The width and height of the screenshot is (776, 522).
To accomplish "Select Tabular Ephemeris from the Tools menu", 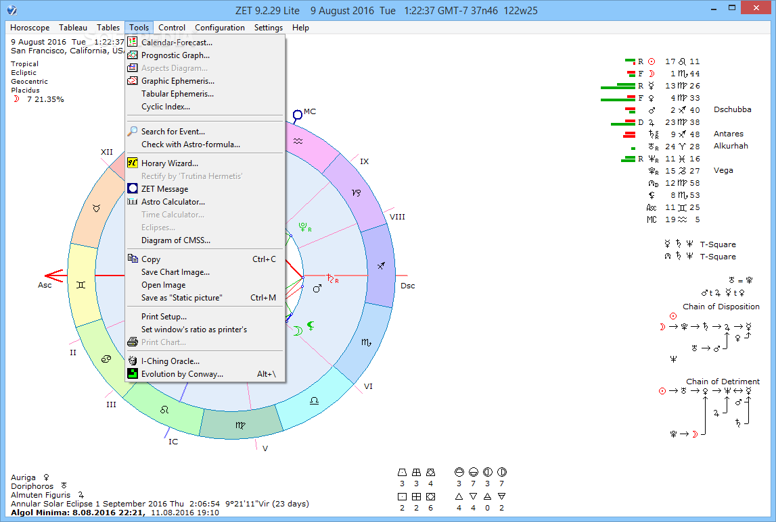I will pos(206,93).
